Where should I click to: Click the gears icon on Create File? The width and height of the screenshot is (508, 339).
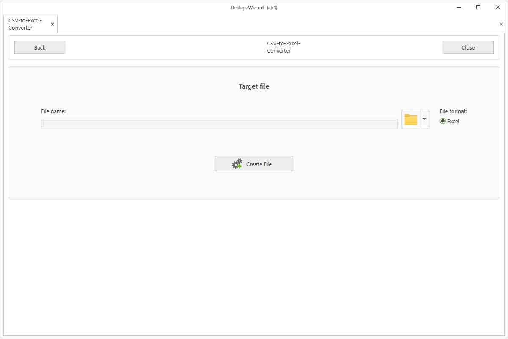tap(237, 163)
